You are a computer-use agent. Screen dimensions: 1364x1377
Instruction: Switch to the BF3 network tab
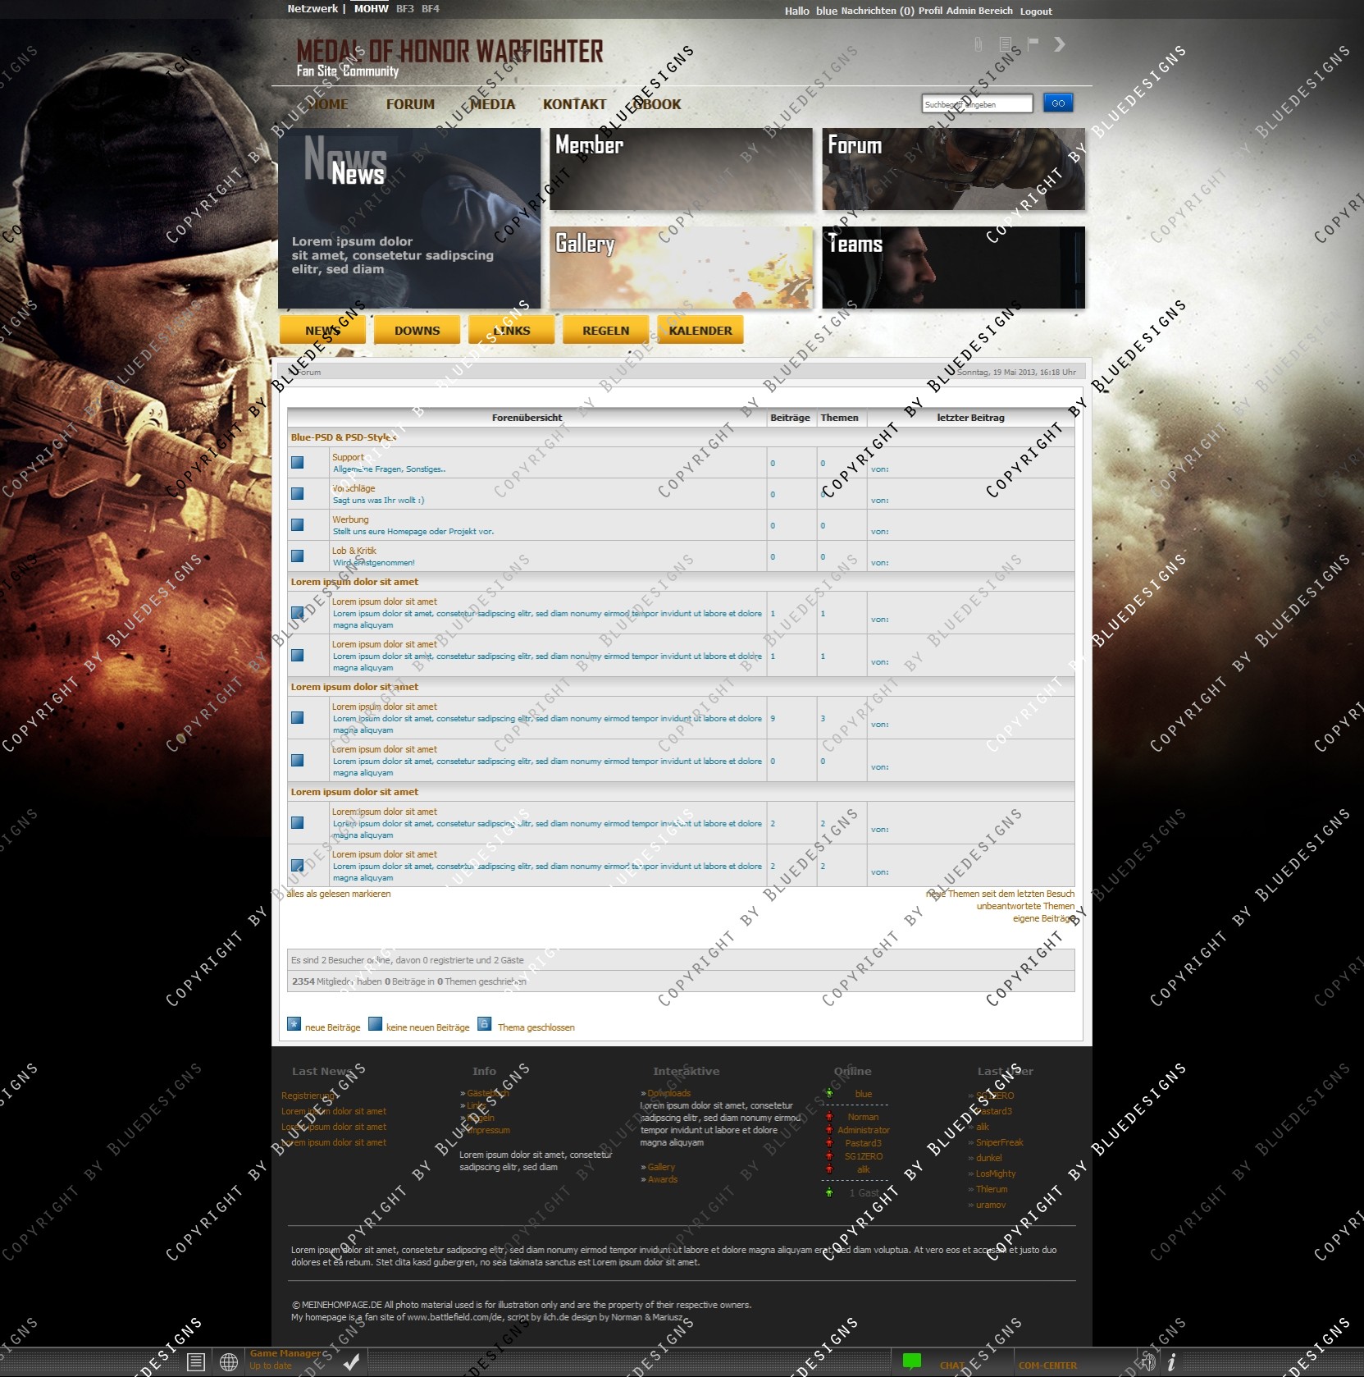click(405, 9)
